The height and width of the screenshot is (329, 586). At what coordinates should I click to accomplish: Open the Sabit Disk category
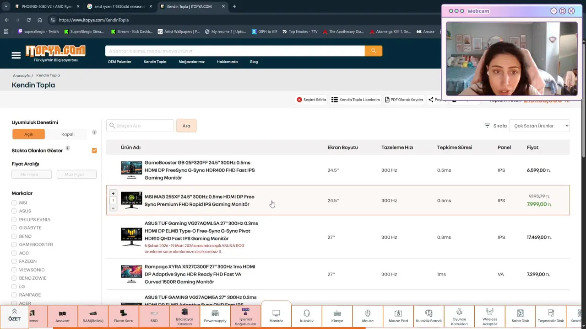tap(520, 316)
